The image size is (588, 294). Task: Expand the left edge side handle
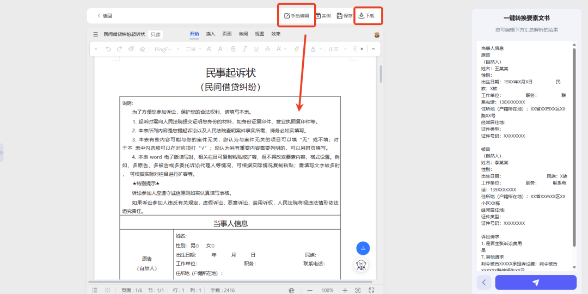[x=2, y=152]
